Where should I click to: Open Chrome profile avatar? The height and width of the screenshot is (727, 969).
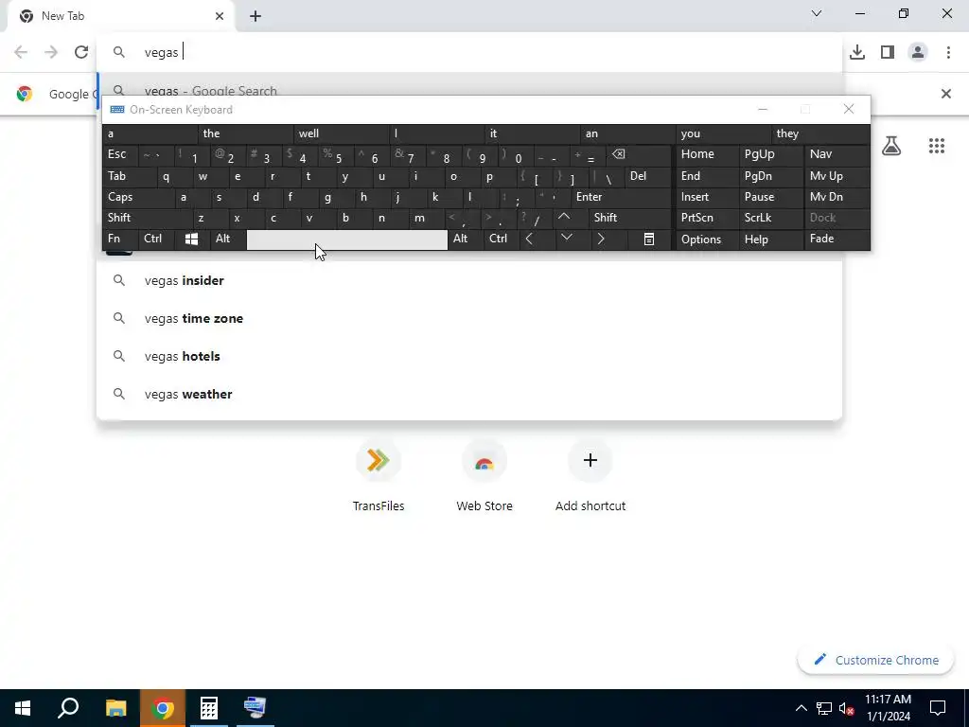(918, 53)
